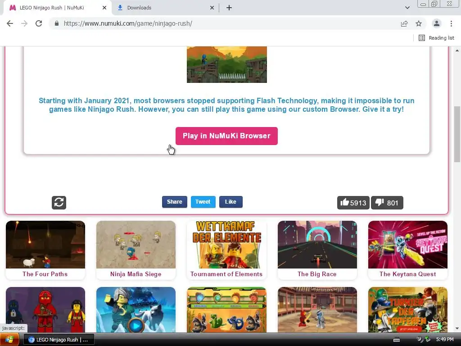
Task: Click the Ninjago Rush game preview image
Action: tap(227, 64)
